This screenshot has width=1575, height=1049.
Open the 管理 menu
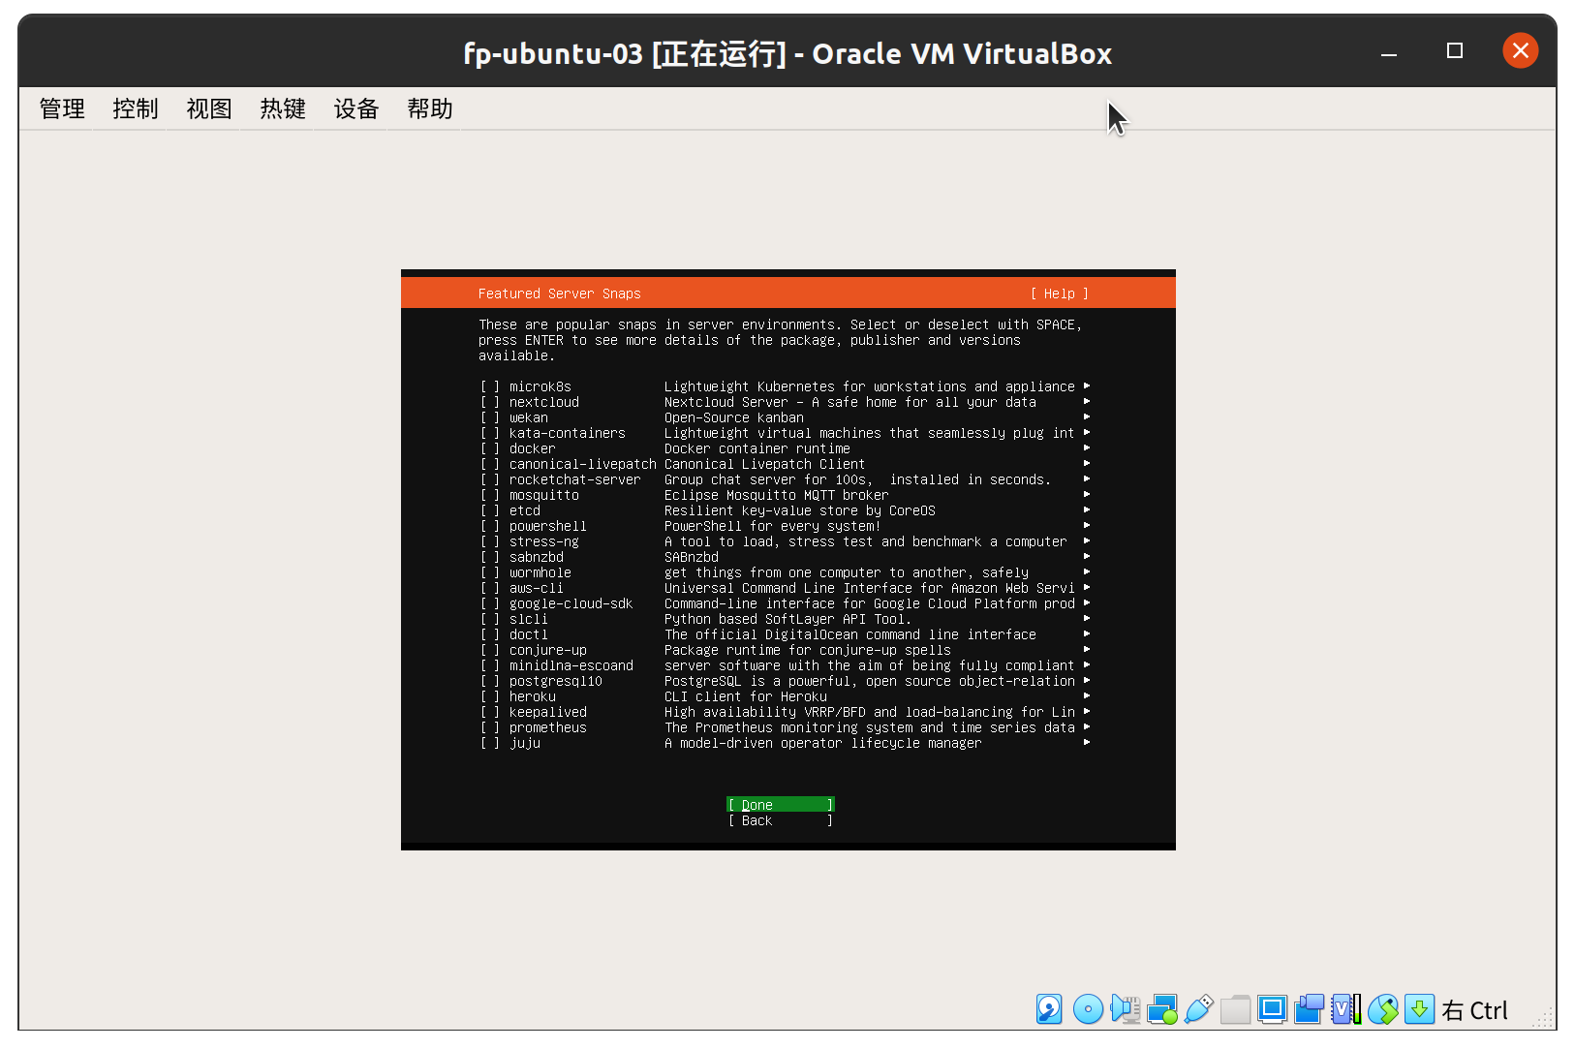point(62,108)
